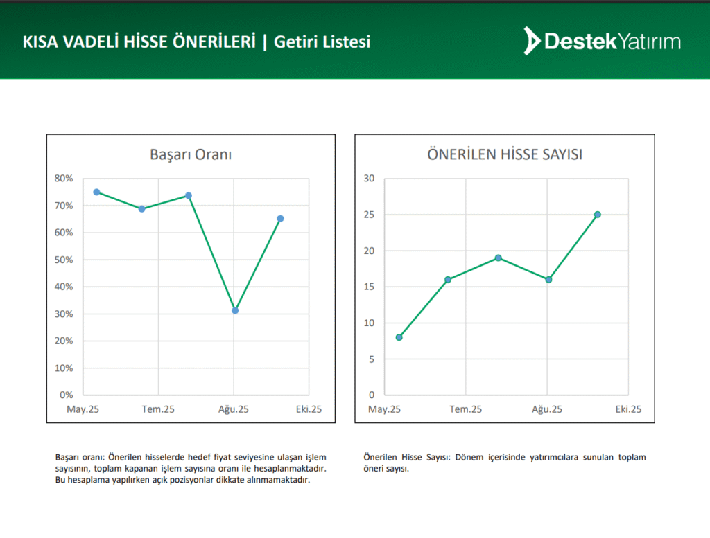The height and width of the screenshot is (538, 710).
Task: Click the 'Getiri Listesi' heading text
Action: pyautogui.click(x=322, y=42)
